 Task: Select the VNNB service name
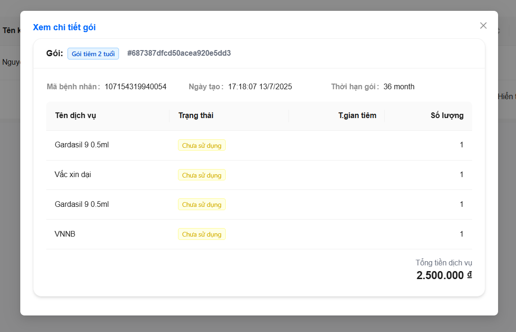pyautogui.click(x=65, y=234)
